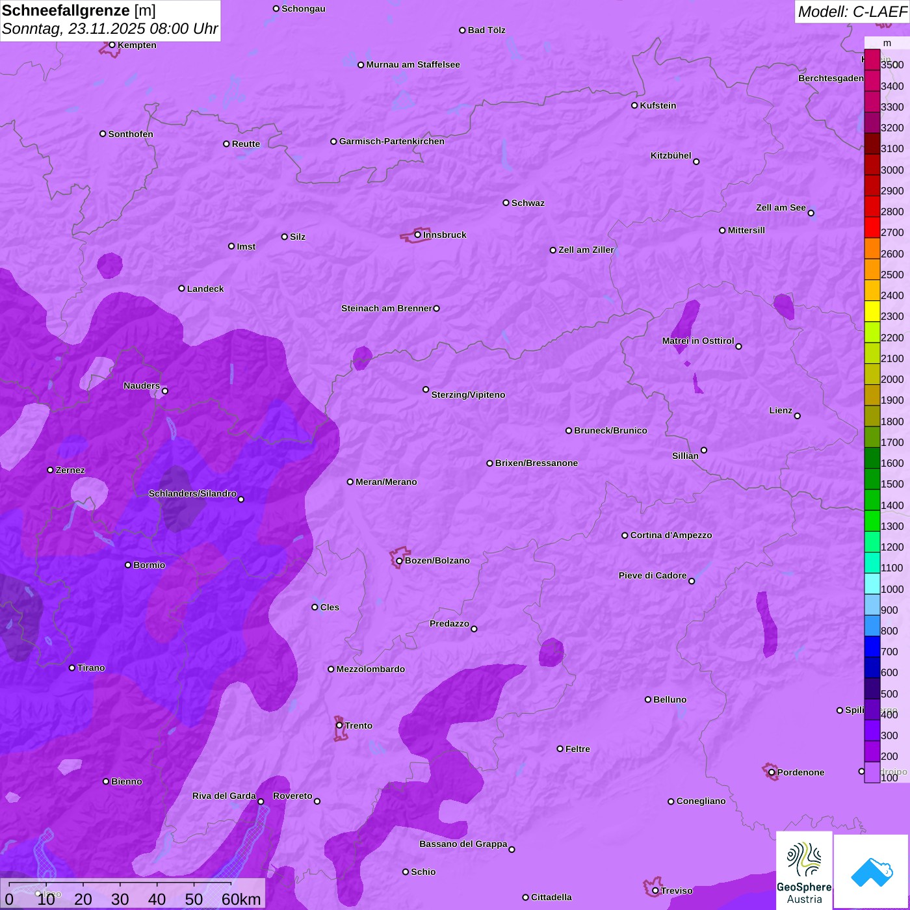Viewport: 910px width, 910px height.
Task: Click the Schongau label
Action: (303, 8)
